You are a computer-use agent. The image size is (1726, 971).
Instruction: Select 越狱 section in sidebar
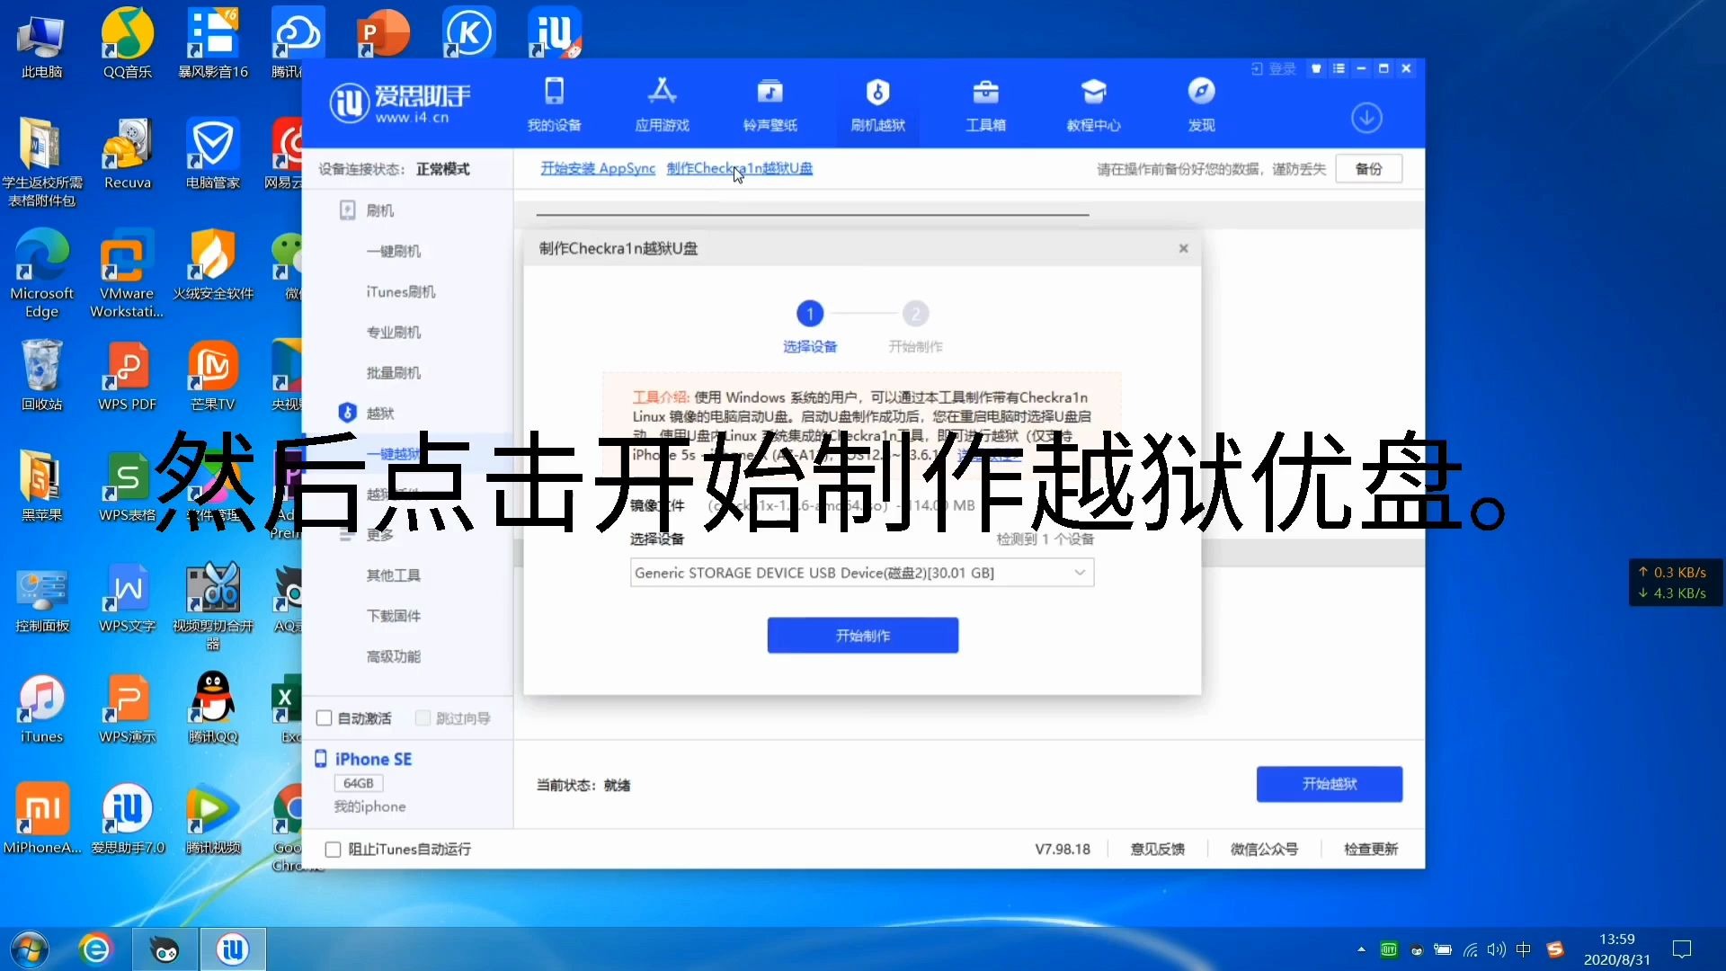coord(379,413)
